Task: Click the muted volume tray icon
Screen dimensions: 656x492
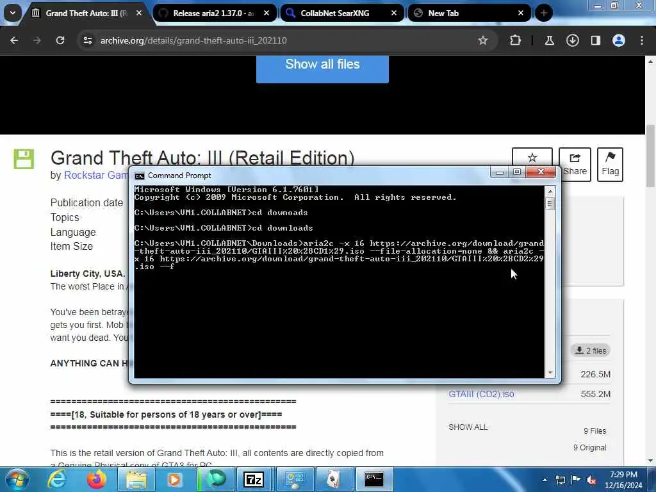Action: 591,480
